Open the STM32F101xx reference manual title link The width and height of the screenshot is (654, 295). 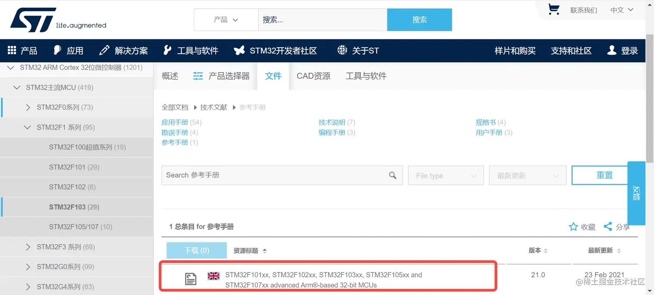point(324,280)
